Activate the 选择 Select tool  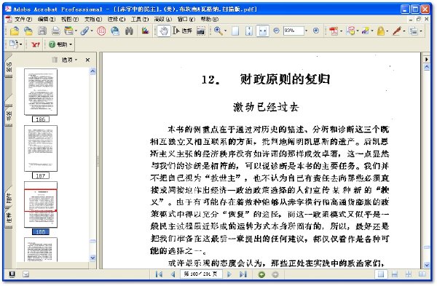pyautogui.click(x=182, y=31)
